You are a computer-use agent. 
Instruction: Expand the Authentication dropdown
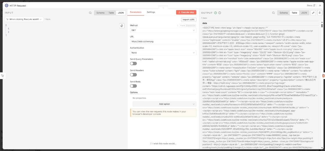click(163, 53)
